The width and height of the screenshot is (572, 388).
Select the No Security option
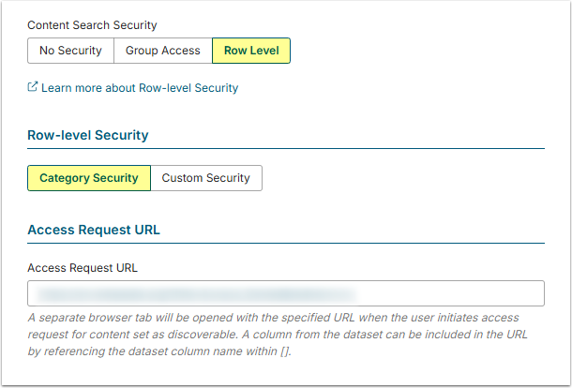coord(70,51)
